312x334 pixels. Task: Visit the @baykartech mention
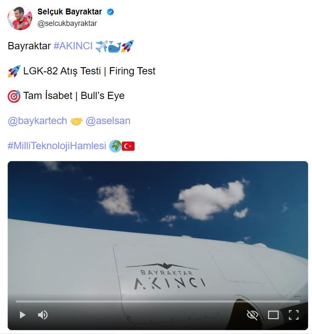pos(37,121)
